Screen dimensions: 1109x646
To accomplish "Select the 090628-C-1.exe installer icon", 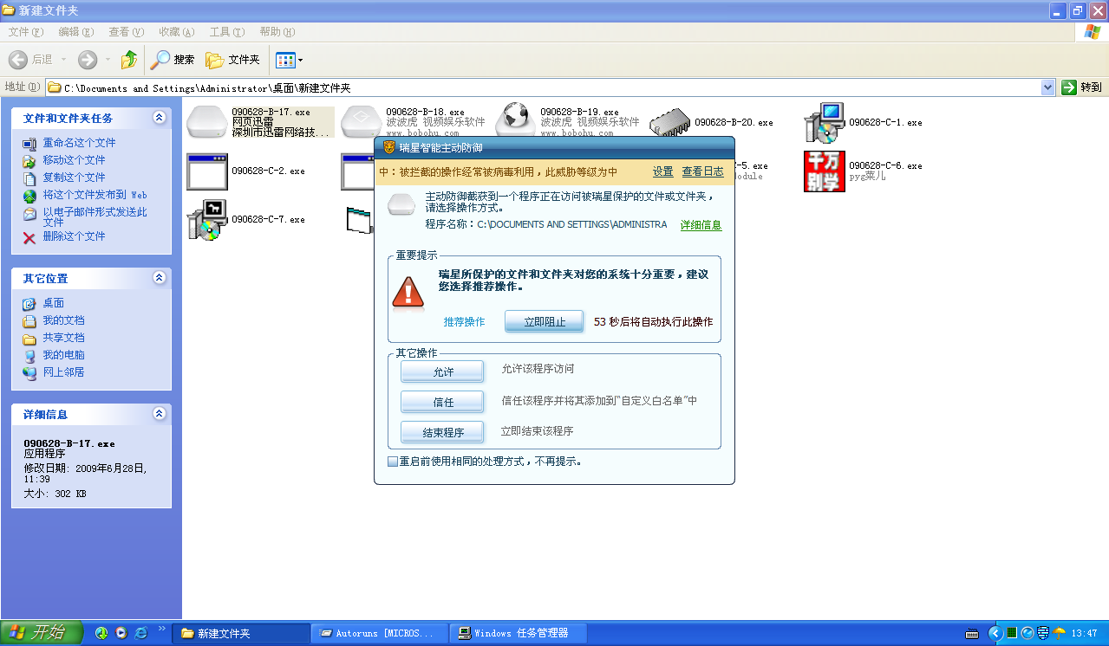I will 825,123.
